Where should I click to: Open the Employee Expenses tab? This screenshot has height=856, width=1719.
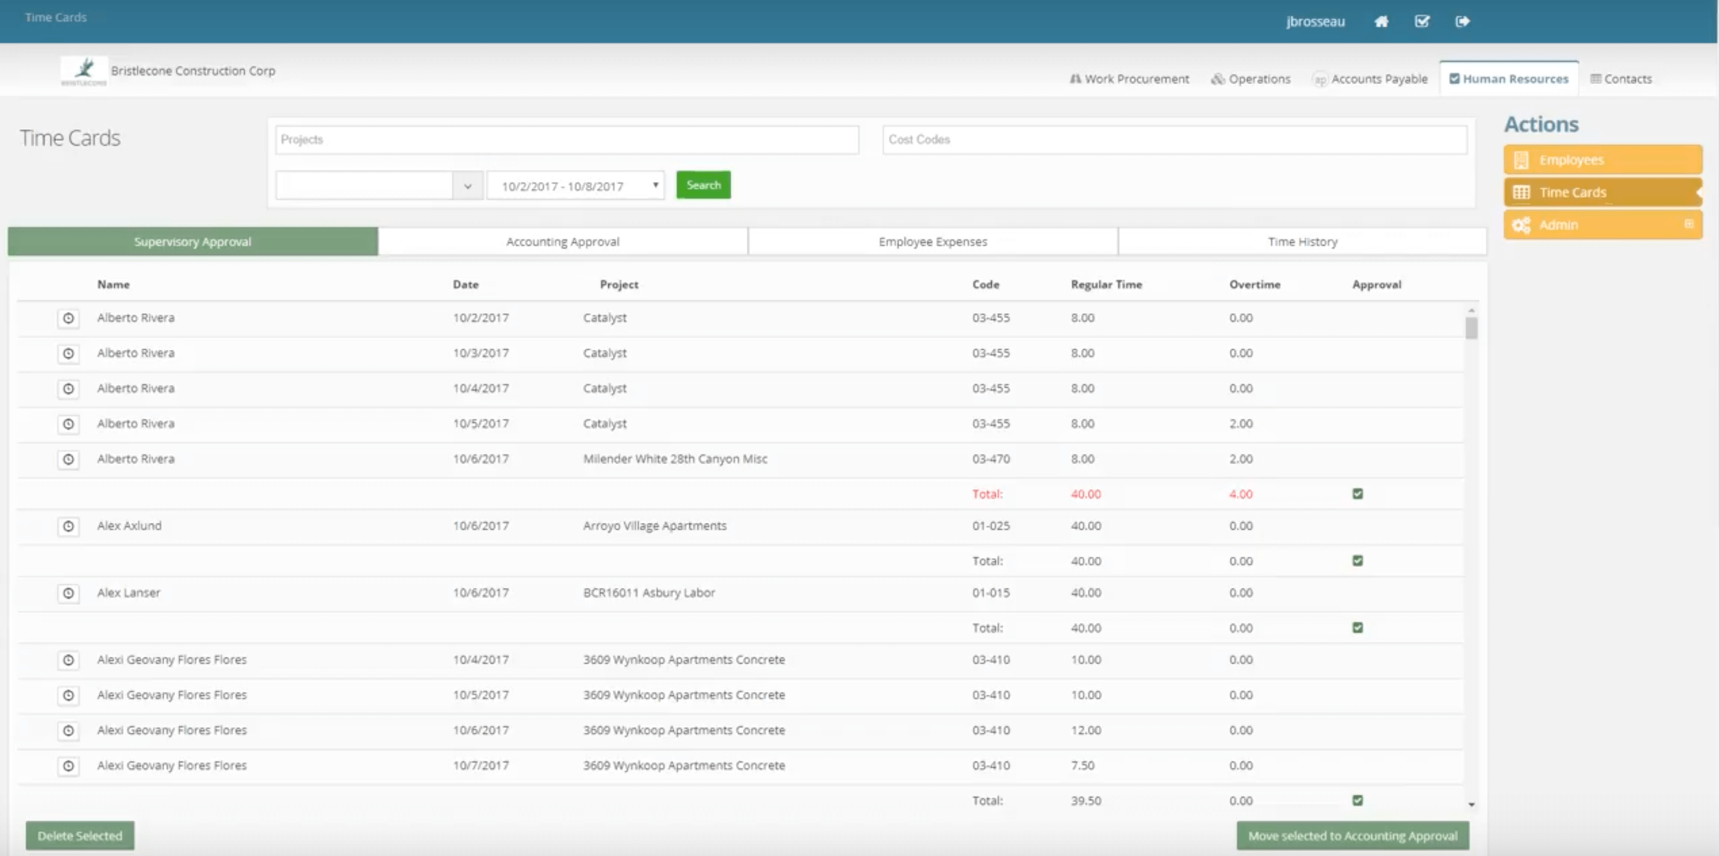click(x=932, y=242)
